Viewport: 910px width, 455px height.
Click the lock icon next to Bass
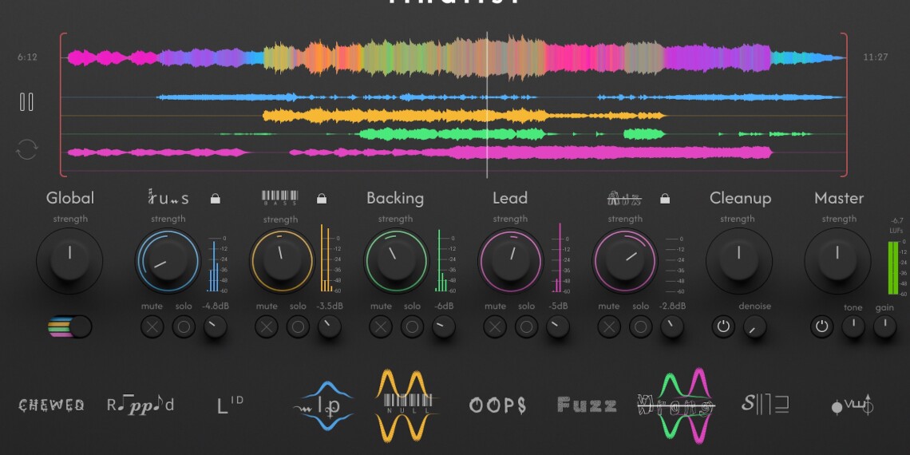[x=322, y=199]
